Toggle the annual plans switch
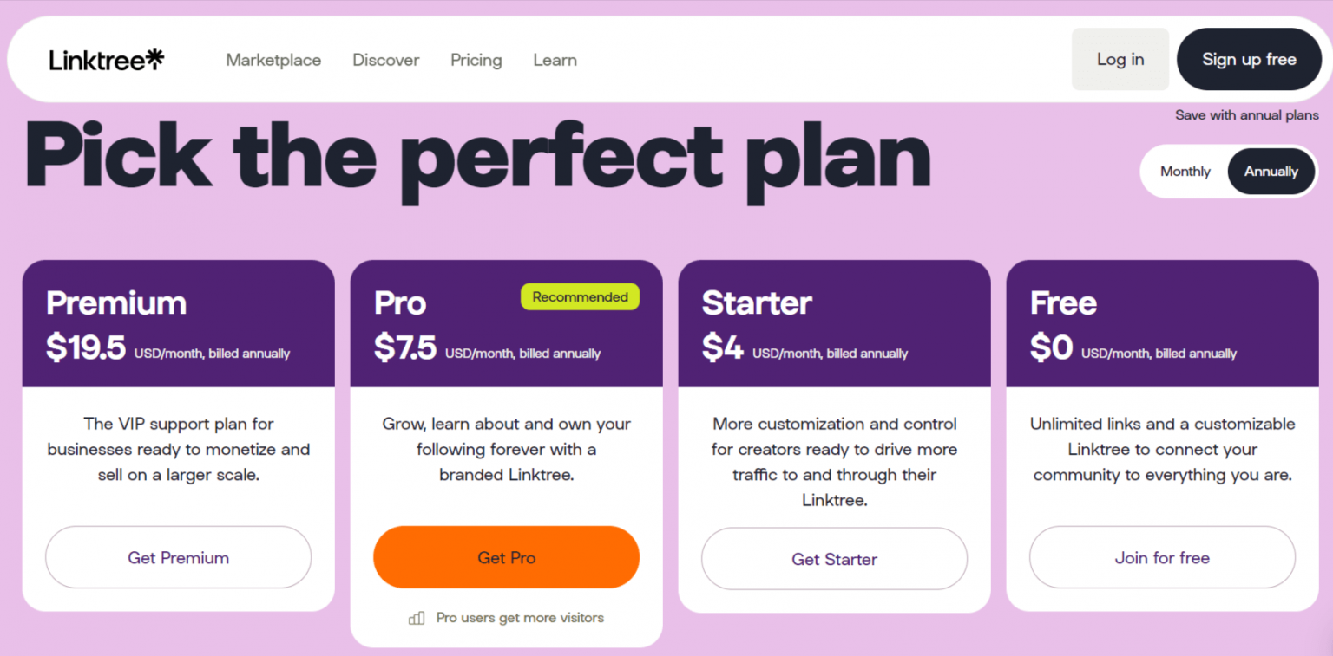Screen dimensions: 1333x656 [1229, 171]
